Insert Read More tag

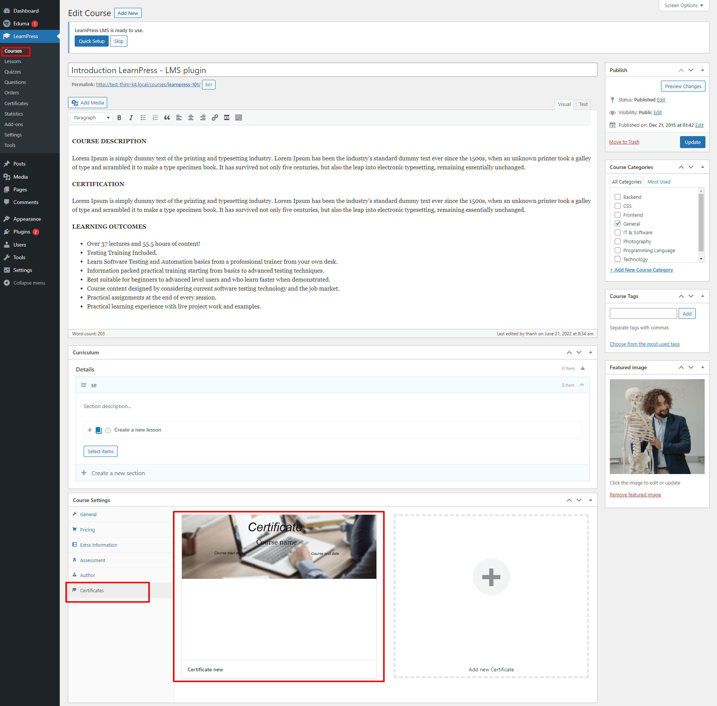pos(227,118)
